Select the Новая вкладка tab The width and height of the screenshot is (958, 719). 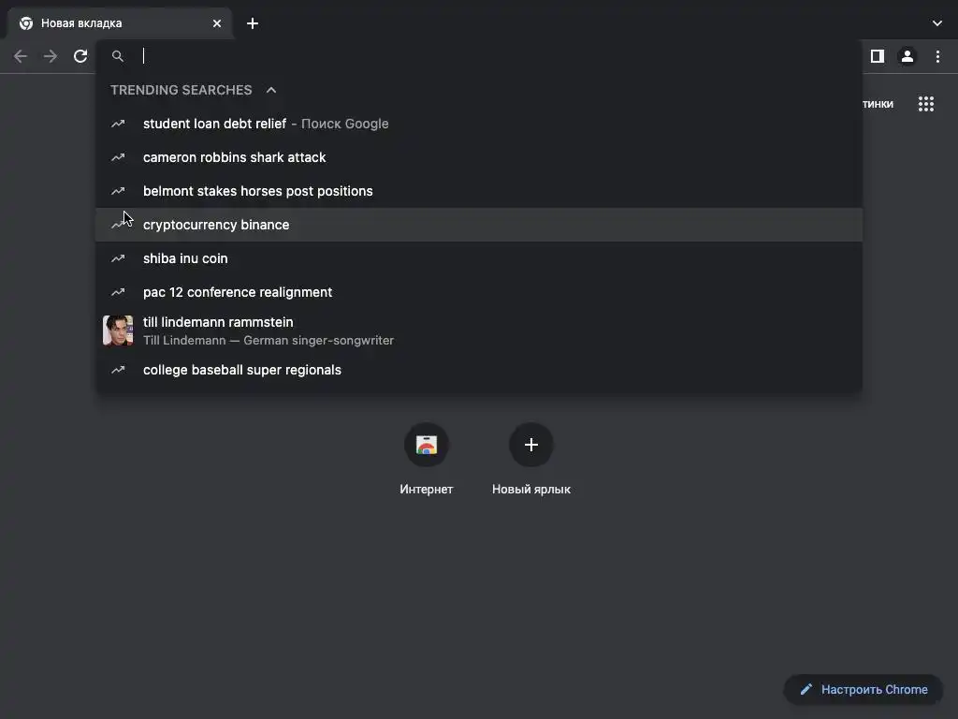click(x=112, y=23)
